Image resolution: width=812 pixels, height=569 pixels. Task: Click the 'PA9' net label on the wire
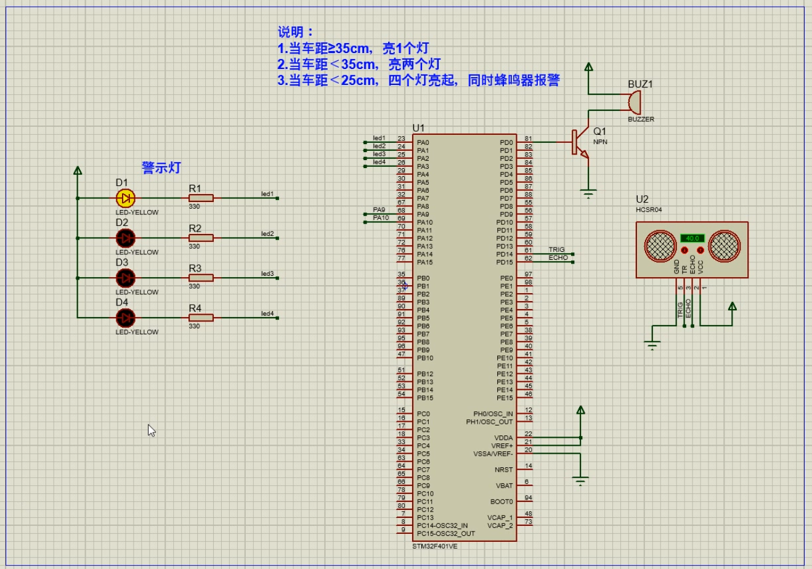coord(379,210)
